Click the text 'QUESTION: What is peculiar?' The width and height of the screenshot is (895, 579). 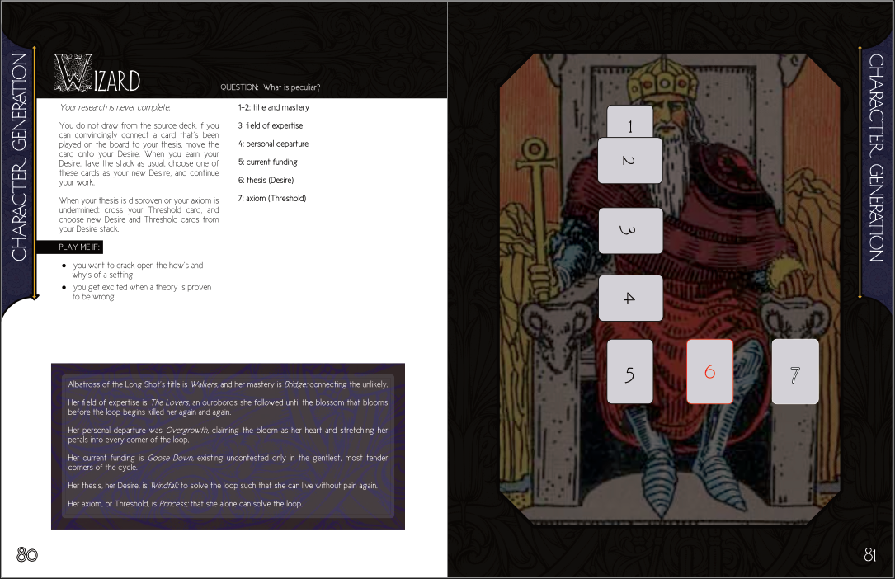click(270, 87)
